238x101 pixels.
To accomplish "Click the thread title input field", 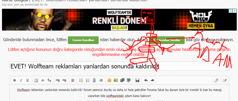I will 119,66.
